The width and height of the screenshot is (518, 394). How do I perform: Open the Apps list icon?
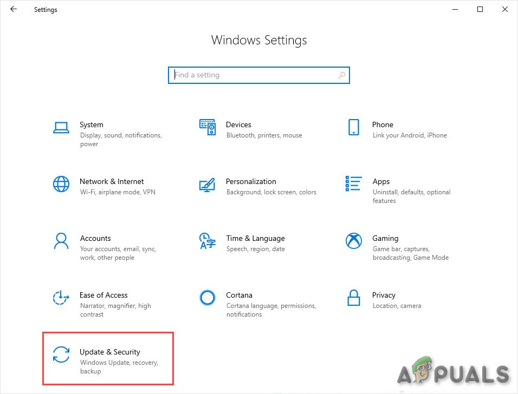pyautogui.click(x=353, y=184)
